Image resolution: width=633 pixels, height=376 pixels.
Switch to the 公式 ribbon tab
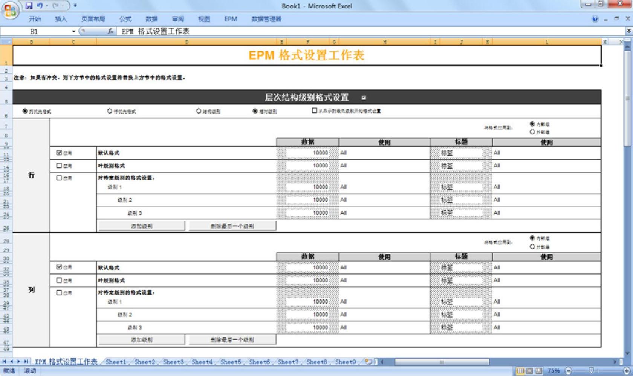coord(125,19)
